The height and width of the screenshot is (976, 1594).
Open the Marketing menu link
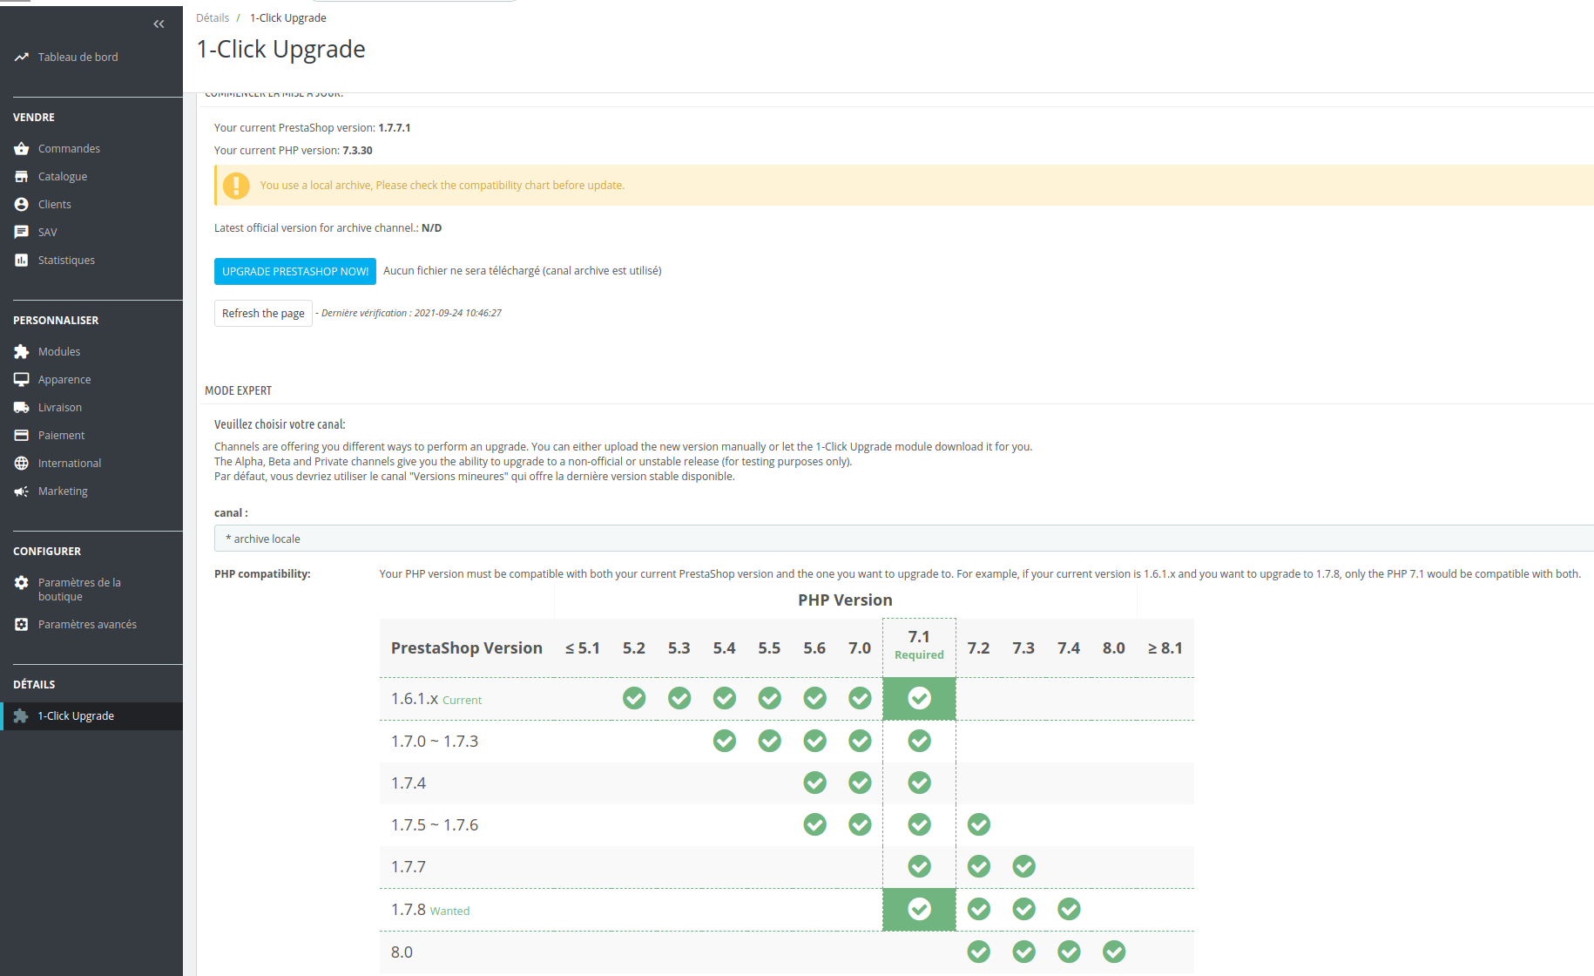tap(63, 491)
